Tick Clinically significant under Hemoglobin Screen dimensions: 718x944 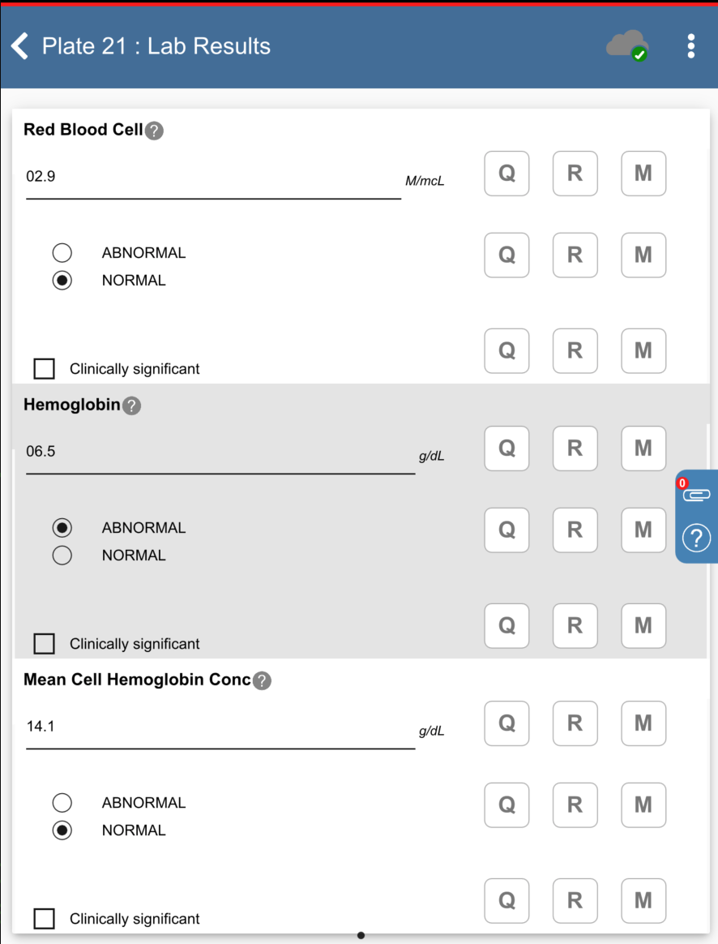click(x=45, y=644)
